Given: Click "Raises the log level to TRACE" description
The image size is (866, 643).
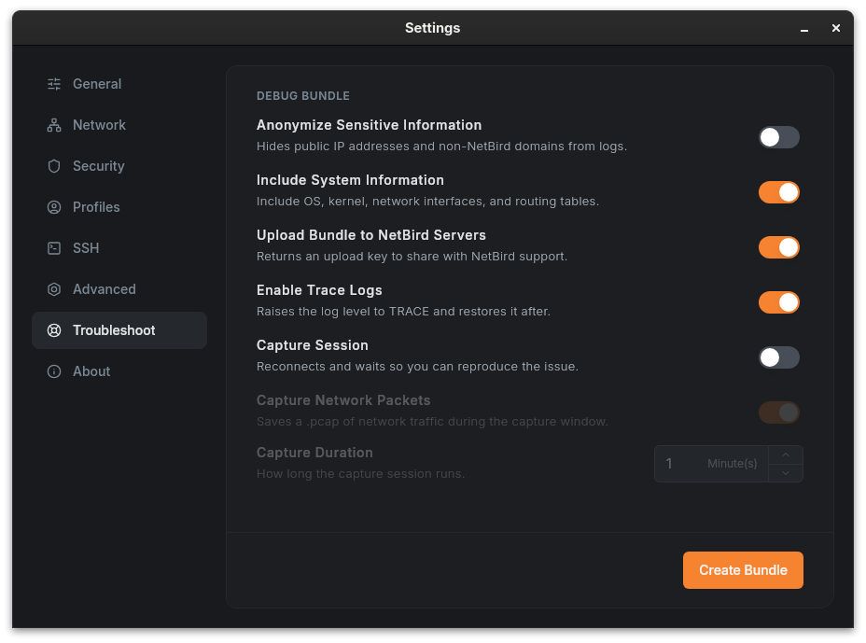Looking at the screenshot, I should [403, 312].
